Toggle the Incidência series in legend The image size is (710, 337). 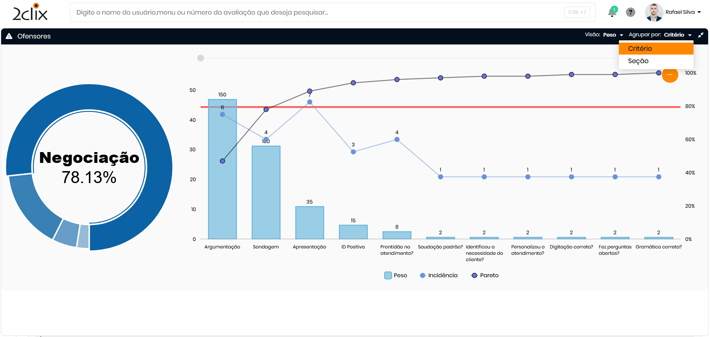[438, 275]
